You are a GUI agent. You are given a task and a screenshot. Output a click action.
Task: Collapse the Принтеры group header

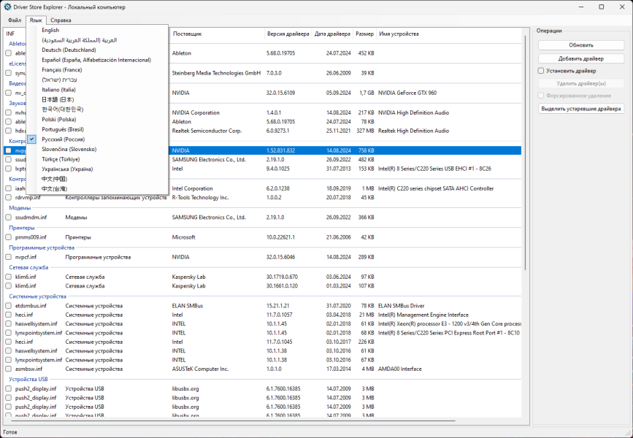click(x=22, y=228)
